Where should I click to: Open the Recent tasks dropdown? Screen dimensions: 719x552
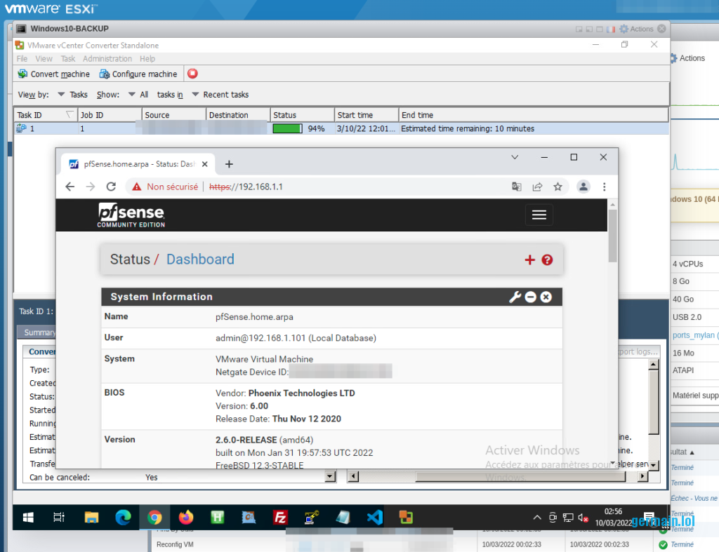pyautogui.click(x=220, y=95)
